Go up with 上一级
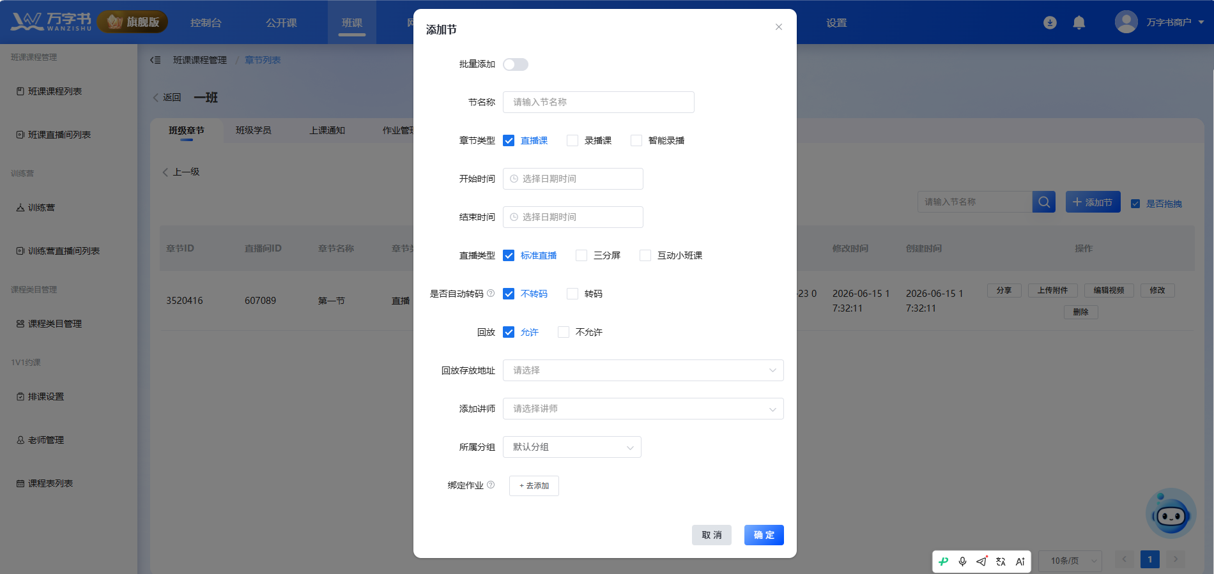The image size is (1214, 574). [x=181, y=172]
